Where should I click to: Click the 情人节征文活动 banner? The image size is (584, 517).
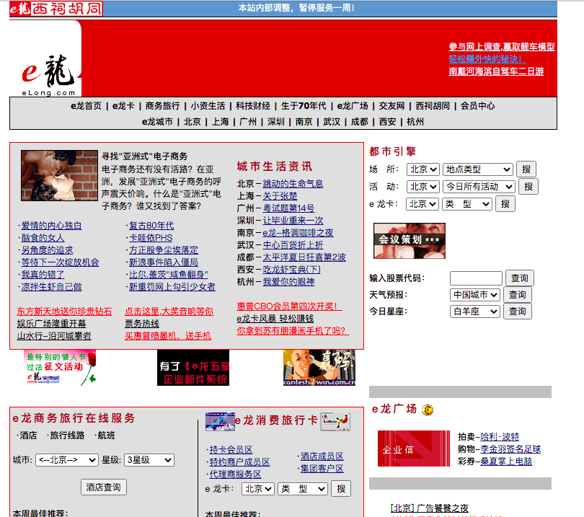click(61, 368)
